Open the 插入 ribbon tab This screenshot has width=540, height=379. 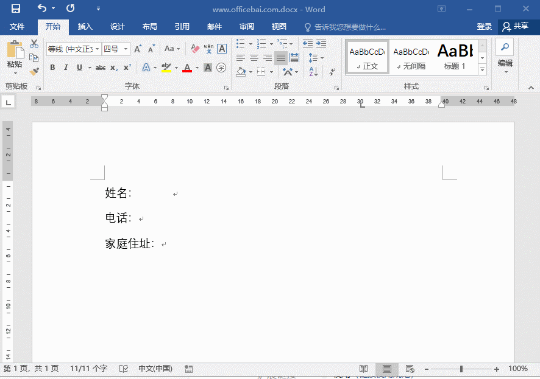pyautogui.click(x=85, y=27)
